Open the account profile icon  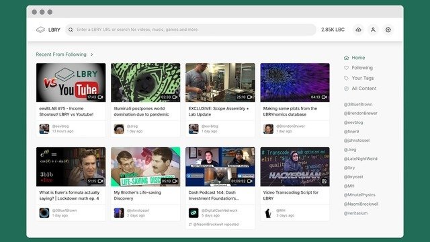tap(373, 30)
